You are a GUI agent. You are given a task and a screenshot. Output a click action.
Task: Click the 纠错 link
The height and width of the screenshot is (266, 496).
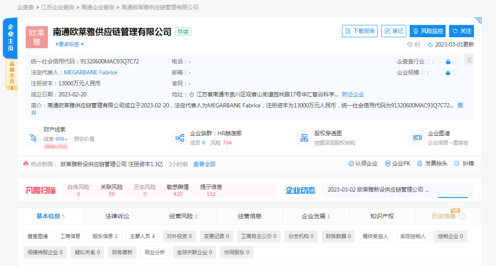tap(464, 164)
